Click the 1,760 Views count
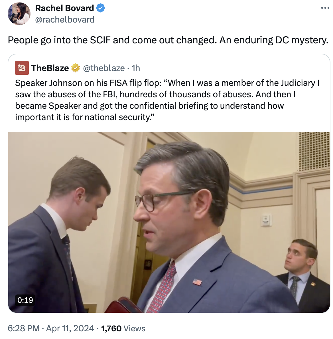This screenshot has height=339, width=333. click(123, 328)
